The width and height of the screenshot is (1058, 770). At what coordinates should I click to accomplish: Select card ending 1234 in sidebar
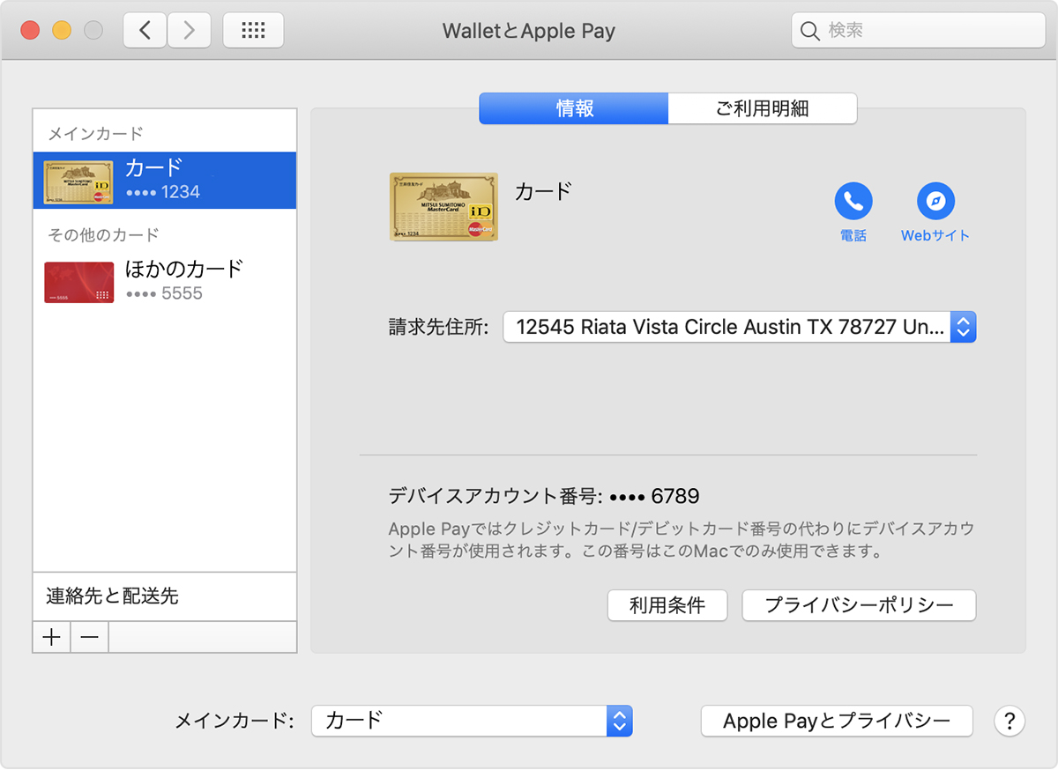(x=165, y=180)
